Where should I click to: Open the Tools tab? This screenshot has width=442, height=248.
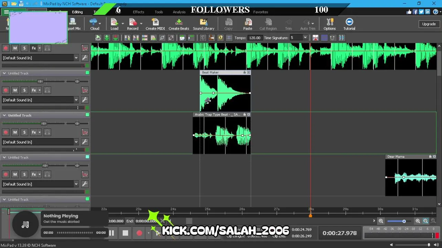pos(159,12)
